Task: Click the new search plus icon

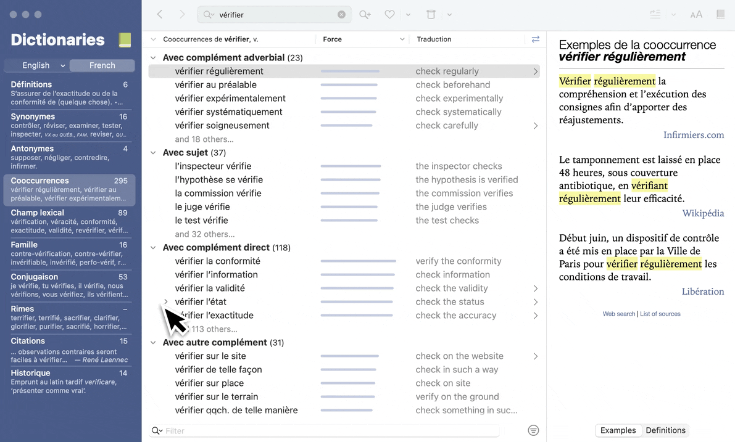Action: coord(365,15)
